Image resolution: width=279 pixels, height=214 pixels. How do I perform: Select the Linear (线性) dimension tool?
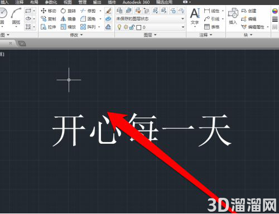click(x=211, y=11)
